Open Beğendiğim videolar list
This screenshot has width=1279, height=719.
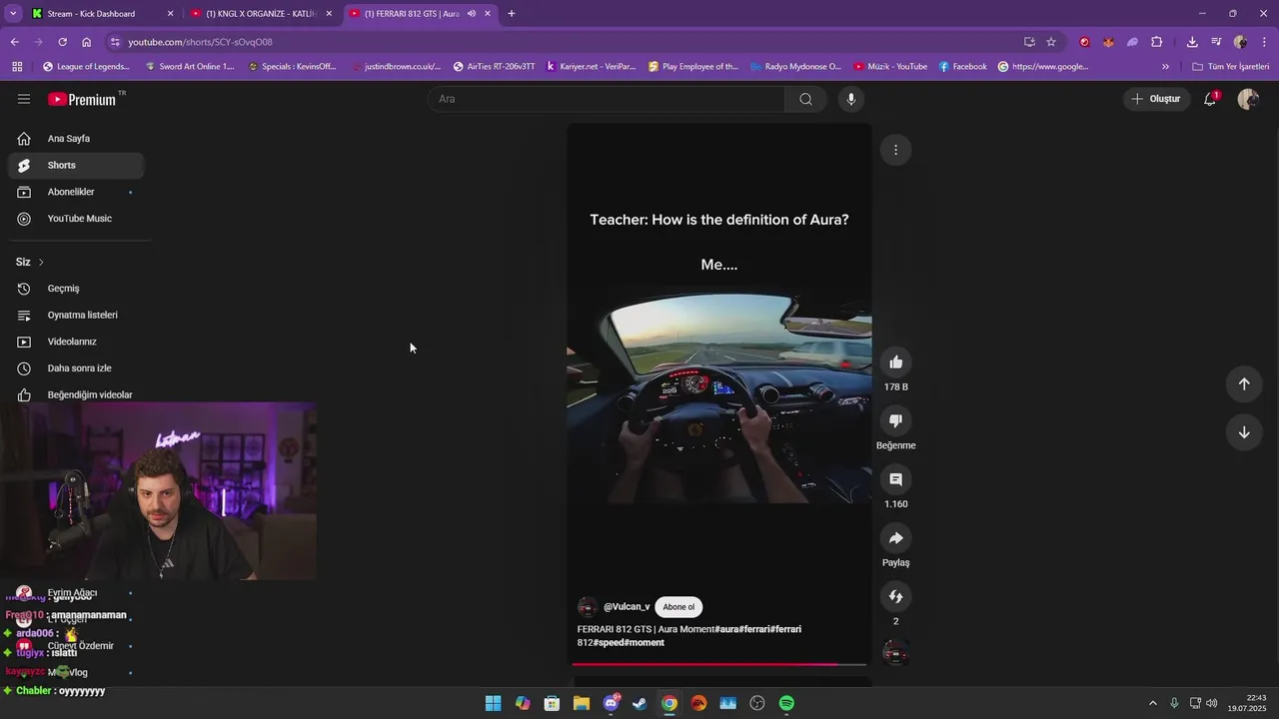click(76, 394)
